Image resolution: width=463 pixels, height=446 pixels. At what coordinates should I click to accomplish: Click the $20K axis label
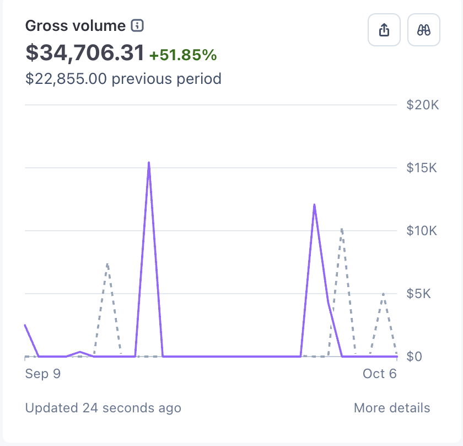click(x=423, y=105)
